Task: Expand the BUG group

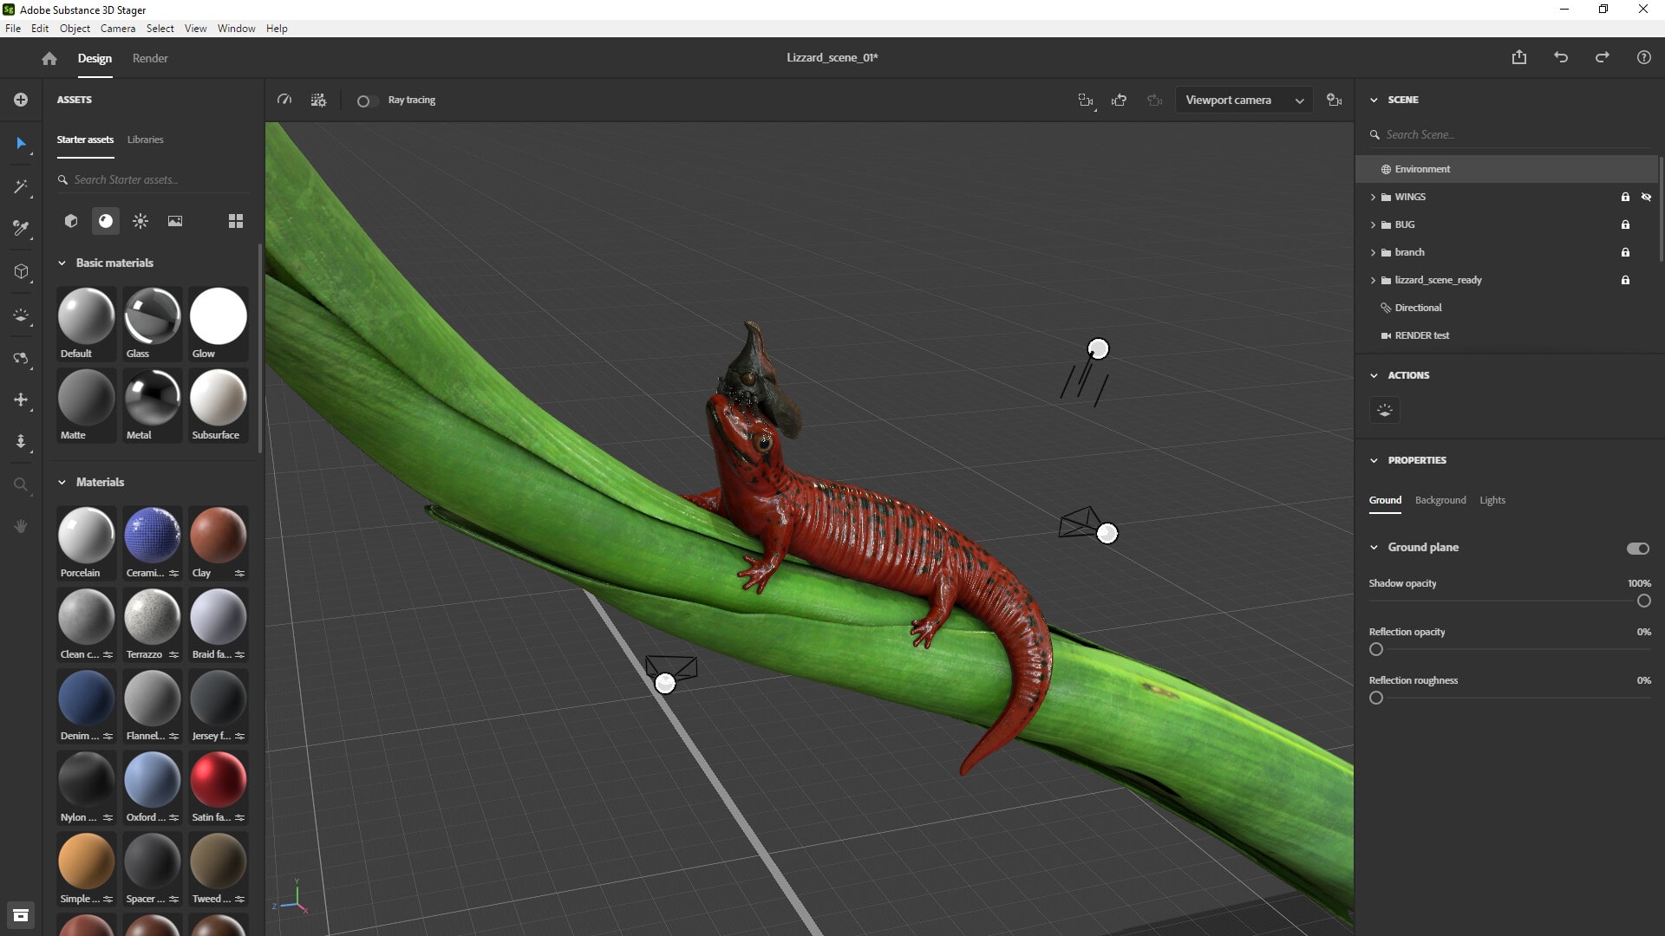Action: click(1373, 224)
